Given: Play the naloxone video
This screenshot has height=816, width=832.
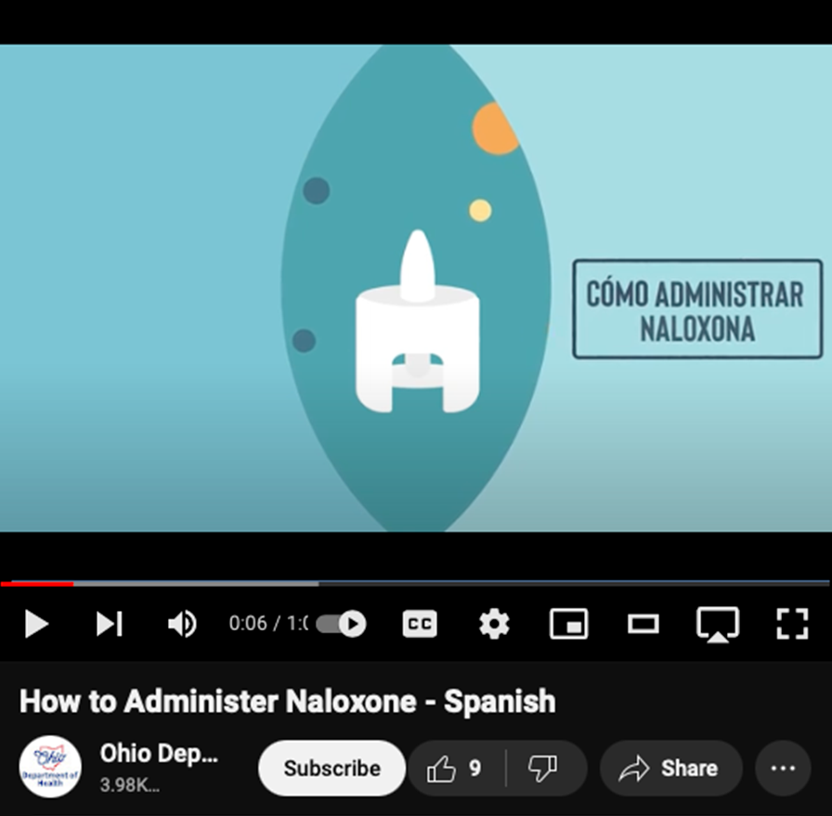Looking at the screenshot, I should [x=36, y=624].
